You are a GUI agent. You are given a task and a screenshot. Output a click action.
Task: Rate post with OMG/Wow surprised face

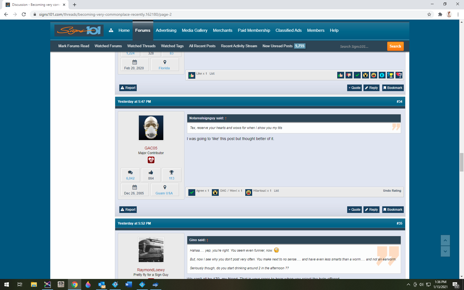tap(365, 75)
